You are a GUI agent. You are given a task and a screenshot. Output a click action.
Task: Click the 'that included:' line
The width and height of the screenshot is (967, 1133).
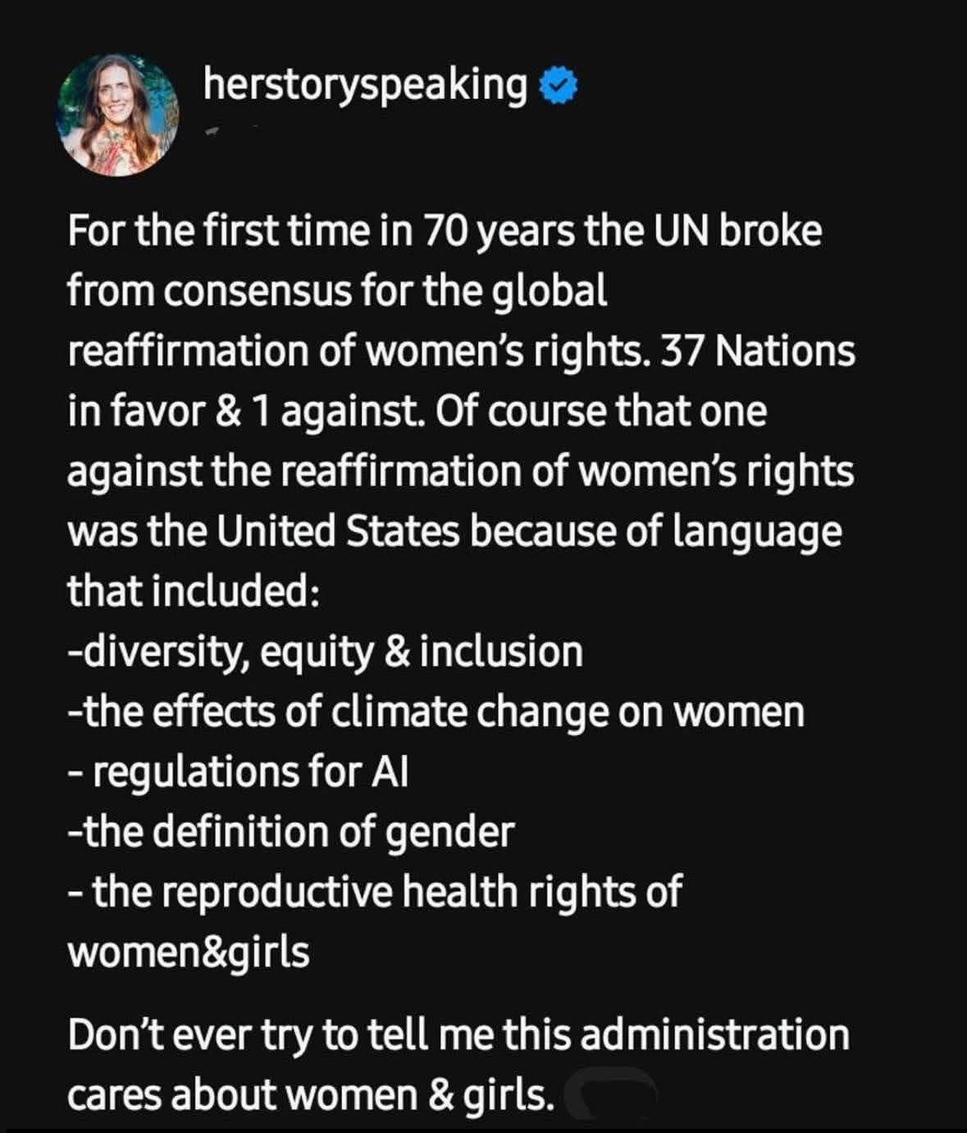click(x=194, y=592)
